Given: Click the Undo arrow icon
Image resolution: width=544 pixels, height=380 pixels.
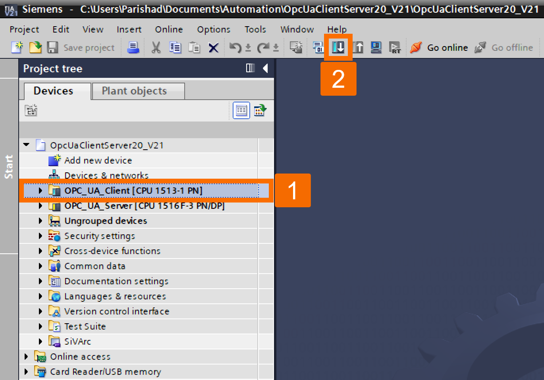Looking at the screenshot, I should (235, 48).
